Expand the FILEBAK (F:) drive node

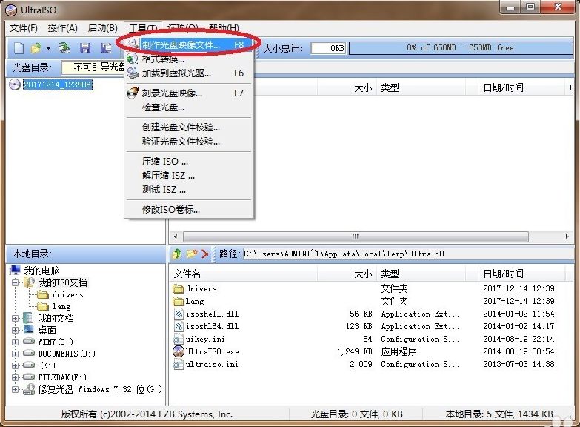point(15,377)
